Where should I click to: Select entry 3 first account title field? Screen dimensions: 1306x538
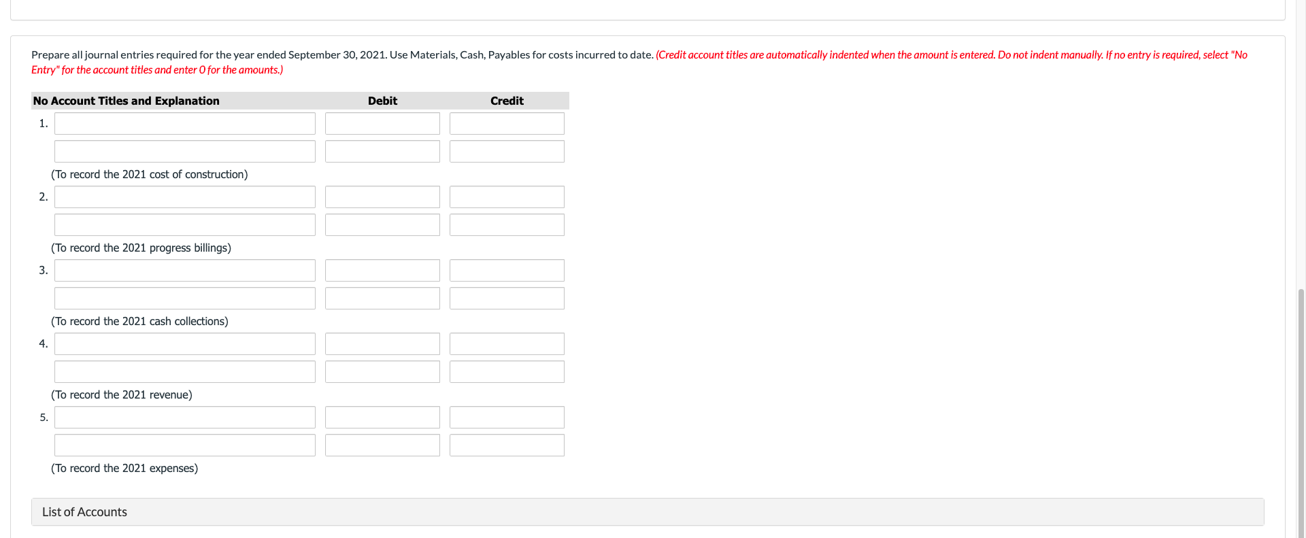click(x=185, y=270)
